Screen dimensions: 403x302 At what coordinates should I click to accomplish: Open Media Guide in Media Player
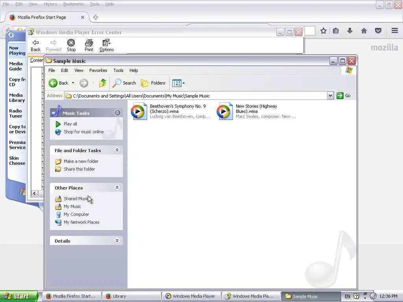tap(16, 66)
